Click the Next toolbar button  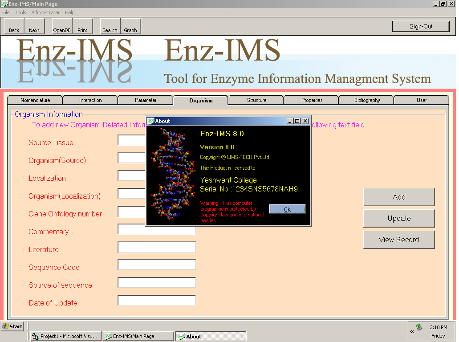point(34,26)
